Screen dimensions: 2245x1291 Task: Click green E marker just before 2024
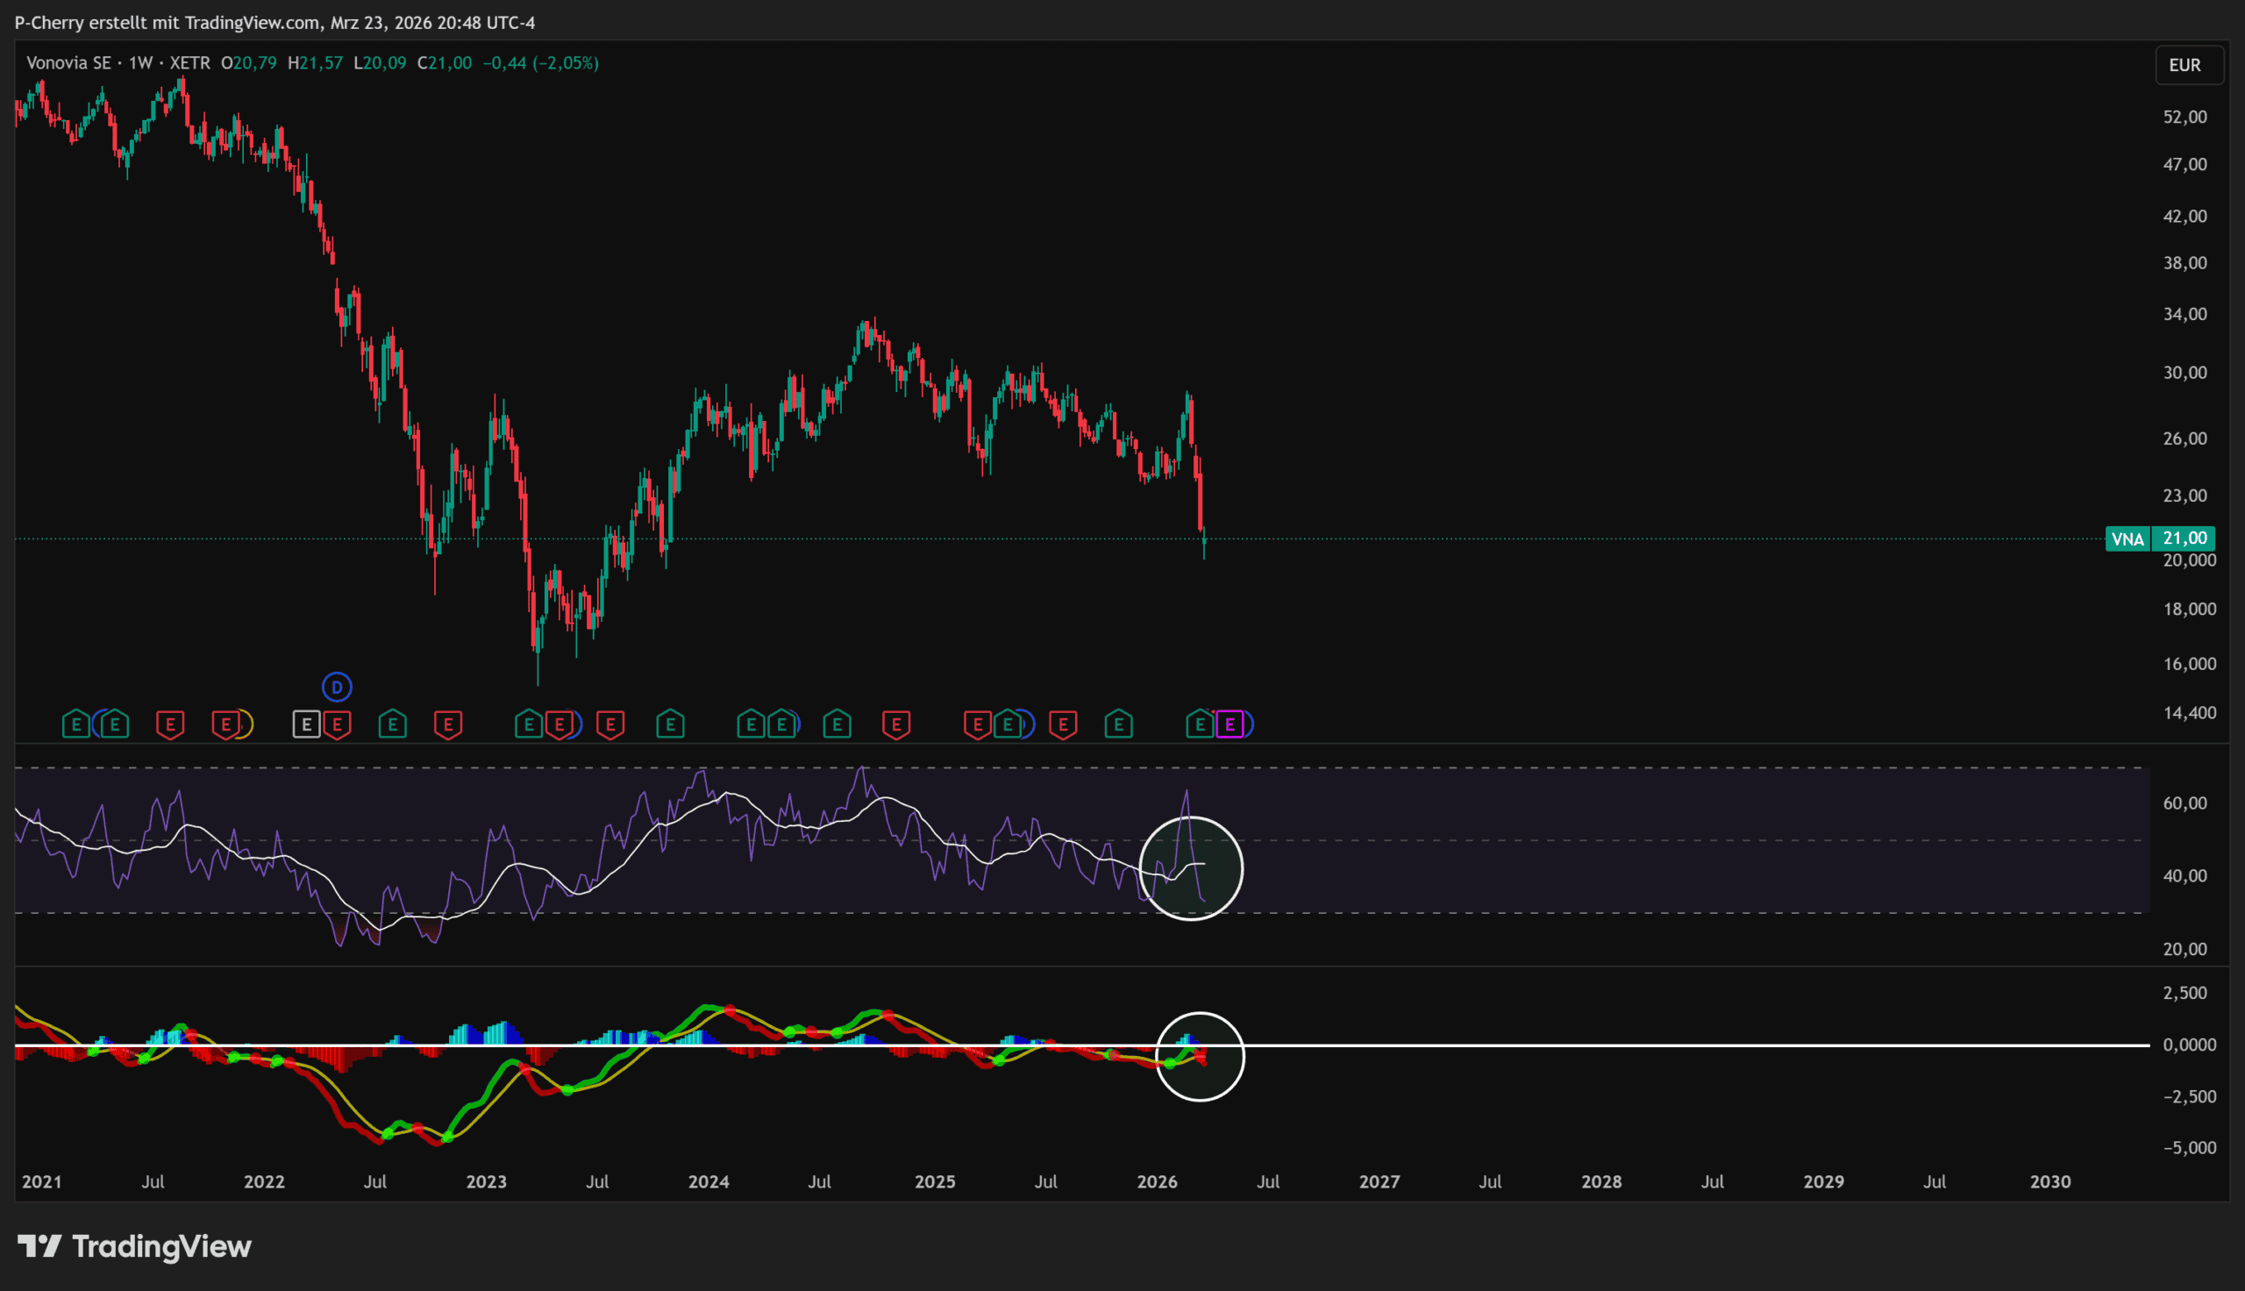[670, 725]
